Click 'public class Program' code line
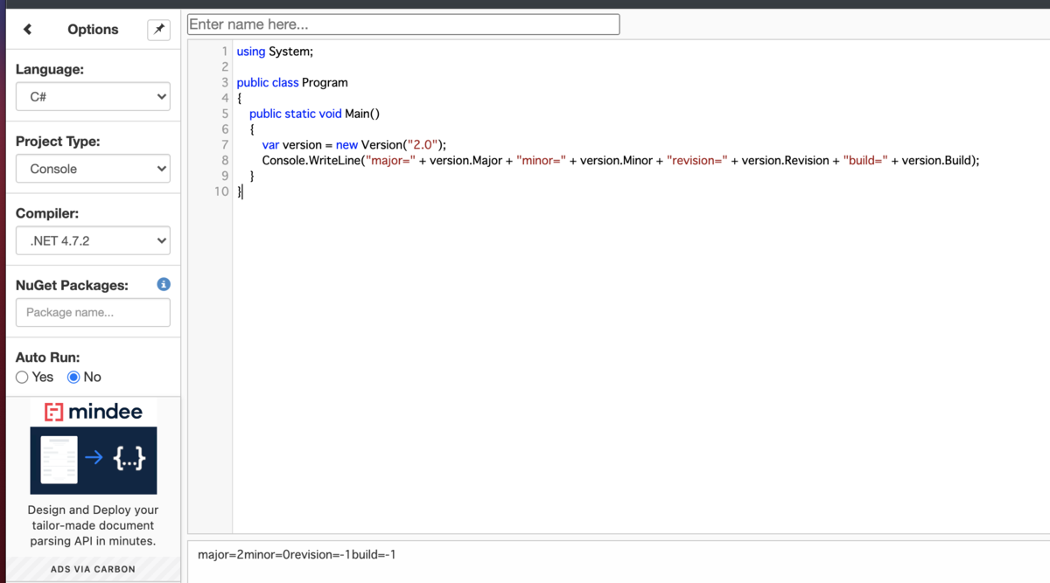This screenshot has width=1050, height=583. pyautogui.click(x=292, y=83)
